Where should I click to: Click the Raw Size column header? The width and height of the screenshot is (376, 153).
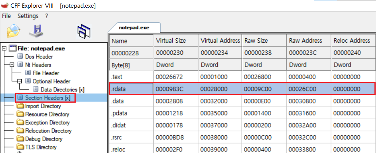click(x=264, y=40)
